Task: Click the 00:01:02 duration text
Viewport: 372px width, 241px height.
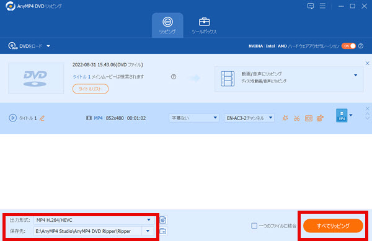Action: point(136,118)
